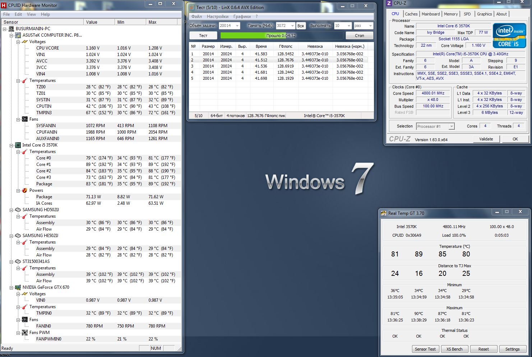
Task: Open the File menu in Hardware Monitor
Action: point(6,14)
